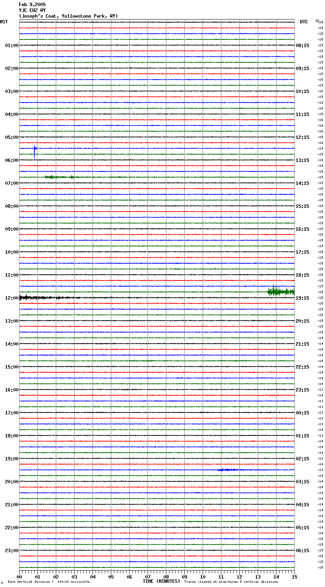Select the 14:00 MST row label
The height and width of the screenshot is (587, 325).
pos(12,344)
